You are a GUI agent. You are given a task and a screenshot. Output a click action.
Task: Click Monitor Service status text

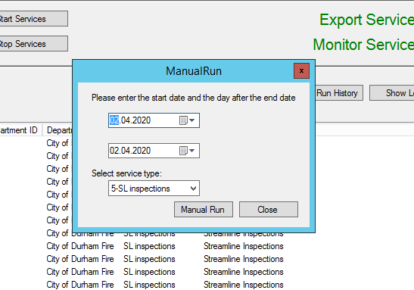point(363,45)
